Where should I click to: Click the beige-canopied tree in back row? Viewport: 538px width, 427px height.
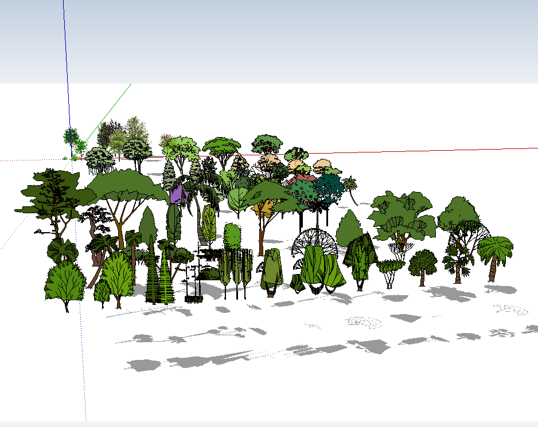point(270,163)
